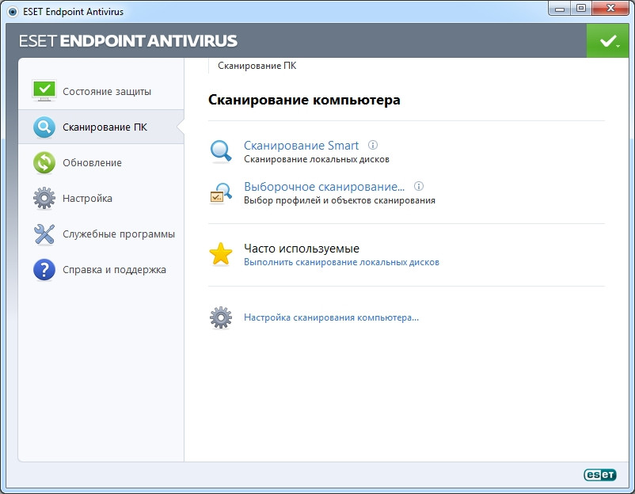Click Выполнить сканирование локальных дисков link
The width and height of the screenshot is (635, 494).
coord(341,262)
